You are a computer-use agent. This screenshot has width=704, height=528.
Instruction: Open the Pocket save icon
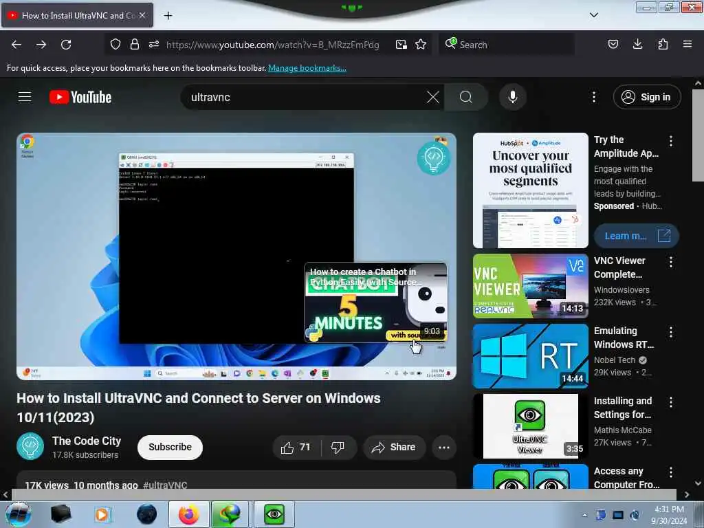point(613,44)
